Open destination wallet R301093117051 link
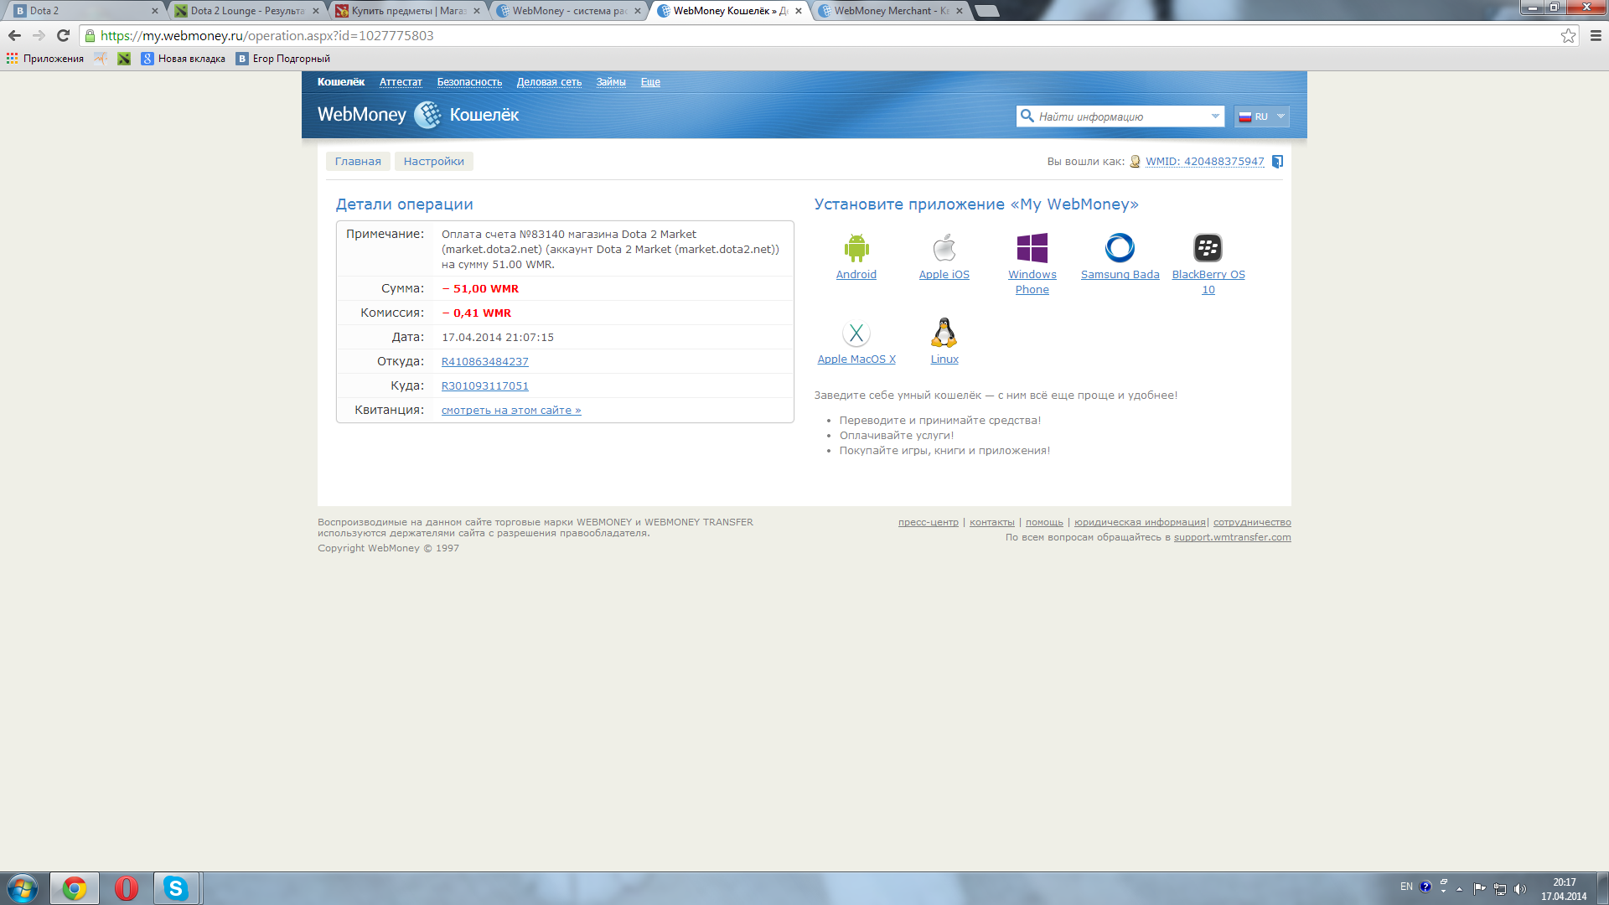Viewport: 1609px width, 905px height. 485,386
